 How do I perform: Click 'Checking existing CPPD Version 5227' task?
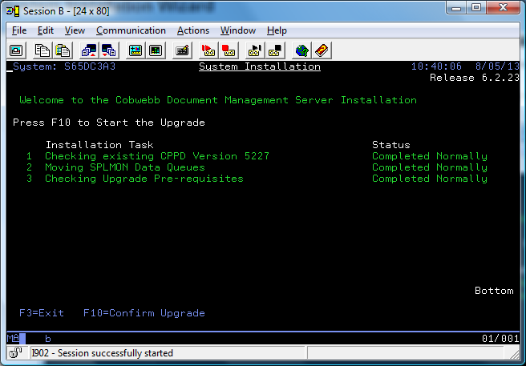(157, 156)
